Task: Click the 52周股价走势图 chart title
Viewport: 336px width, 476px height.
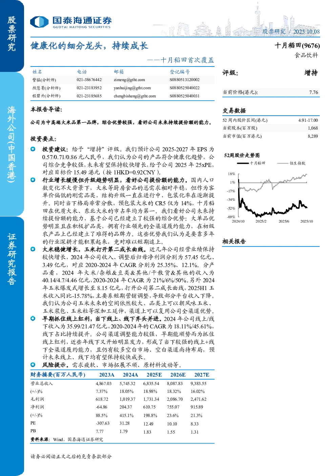Action: point(242,155)
